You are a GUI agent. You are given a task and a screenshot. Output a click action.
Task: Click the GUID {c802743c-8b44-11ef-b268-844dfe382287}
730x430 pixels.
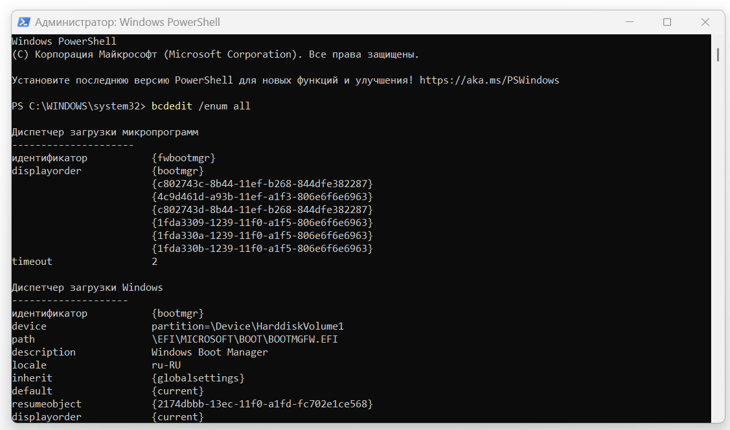point(262,184)
